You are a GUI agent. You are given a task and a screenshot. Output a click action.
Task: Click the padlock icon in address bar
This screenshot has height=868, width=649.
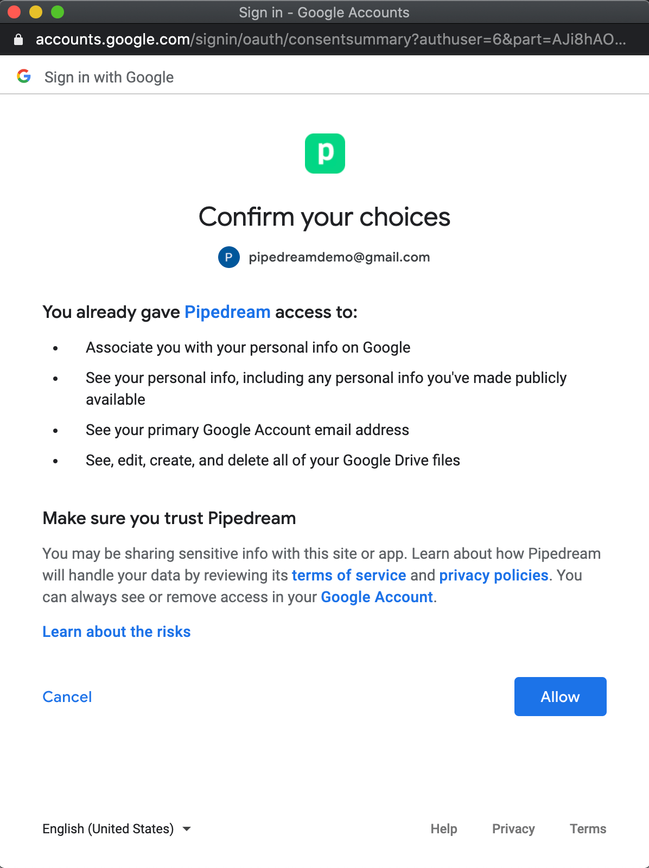coord(18,40)
